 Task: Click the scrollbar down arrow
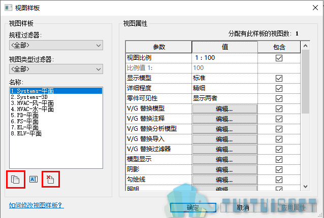(305, 187)
